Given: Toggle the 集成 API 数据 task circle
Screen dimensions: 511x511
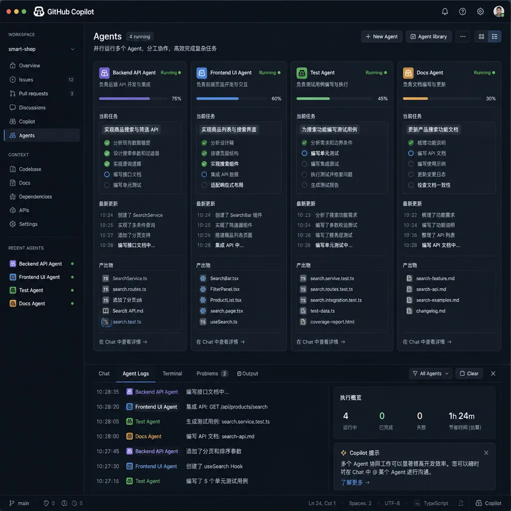Looking at the screenshot, I should [x=204, y=174].
